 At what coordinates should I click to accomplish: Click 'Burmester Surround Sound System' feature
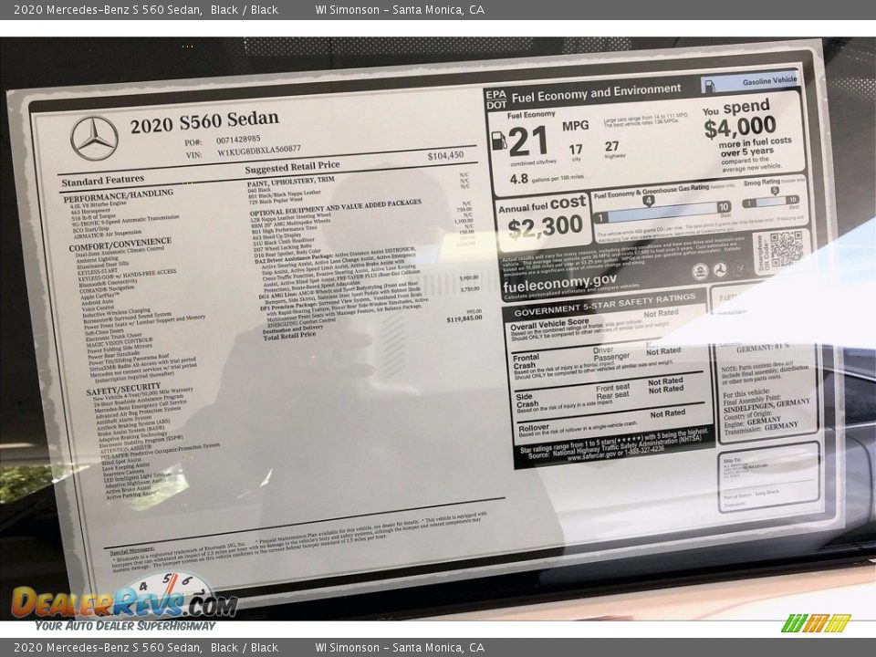point(127,318)
